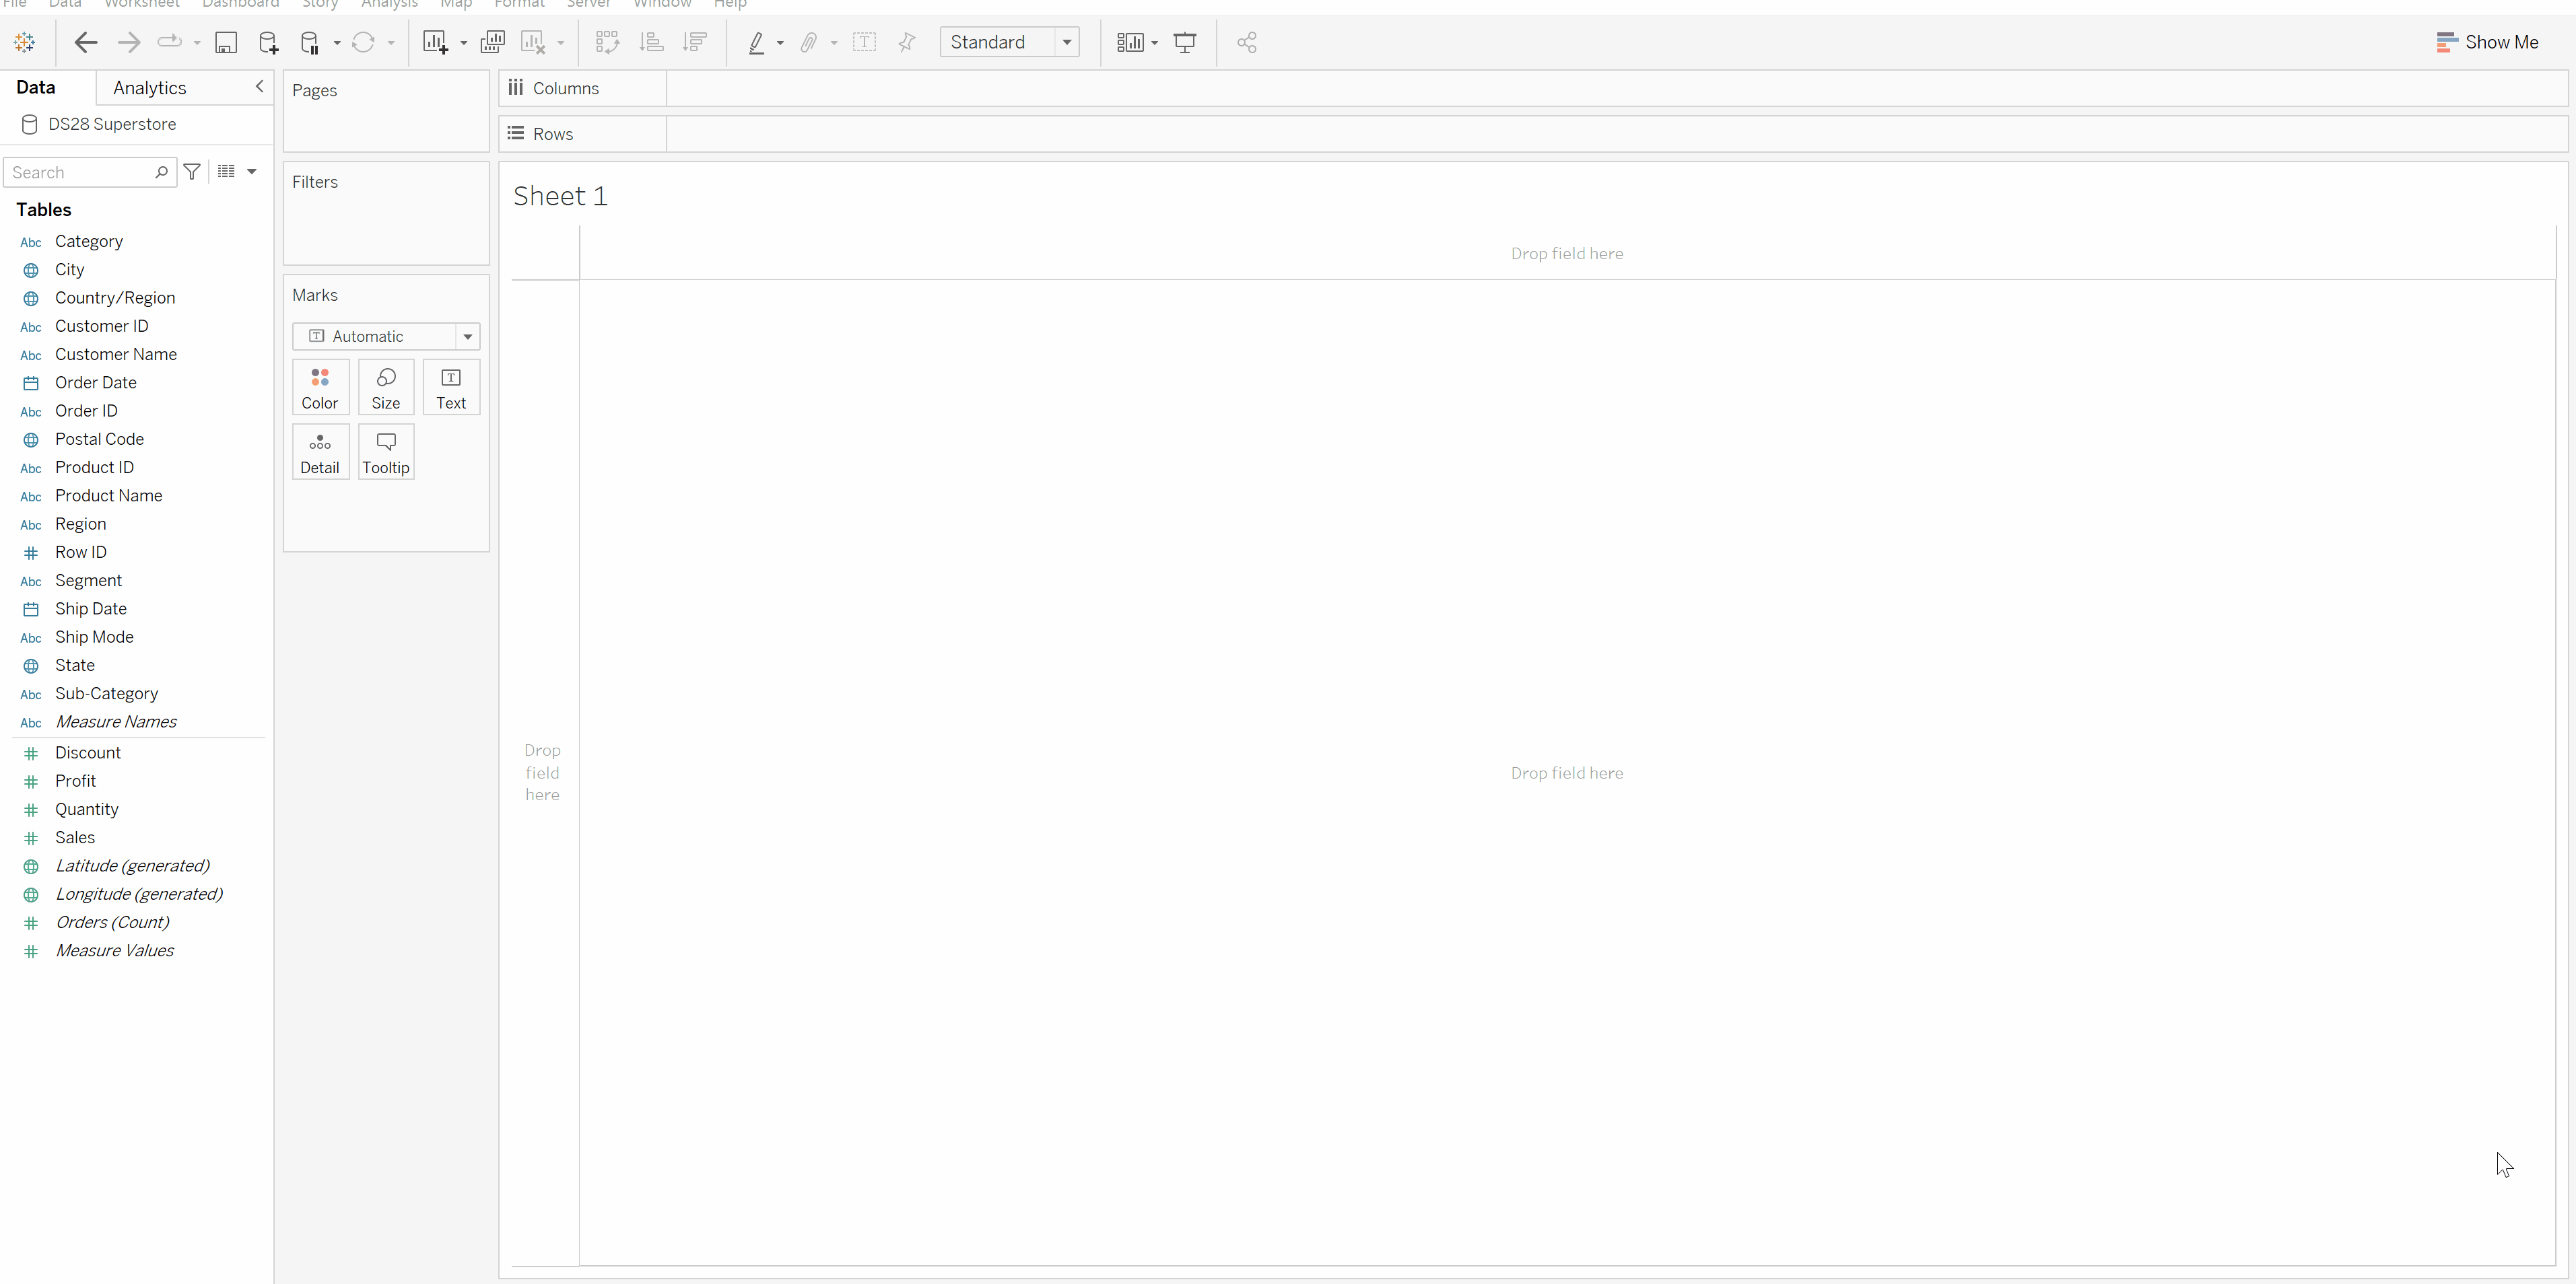Screen dimensions: 2576x1284
Task: Click the Tooltip marks button
Action: click(x=386, y=452)
